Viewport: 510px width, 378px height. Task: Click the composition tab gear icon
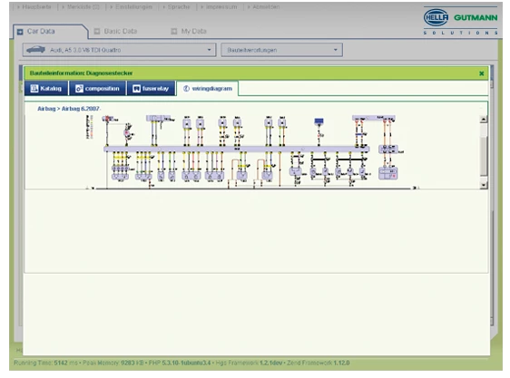79,89
